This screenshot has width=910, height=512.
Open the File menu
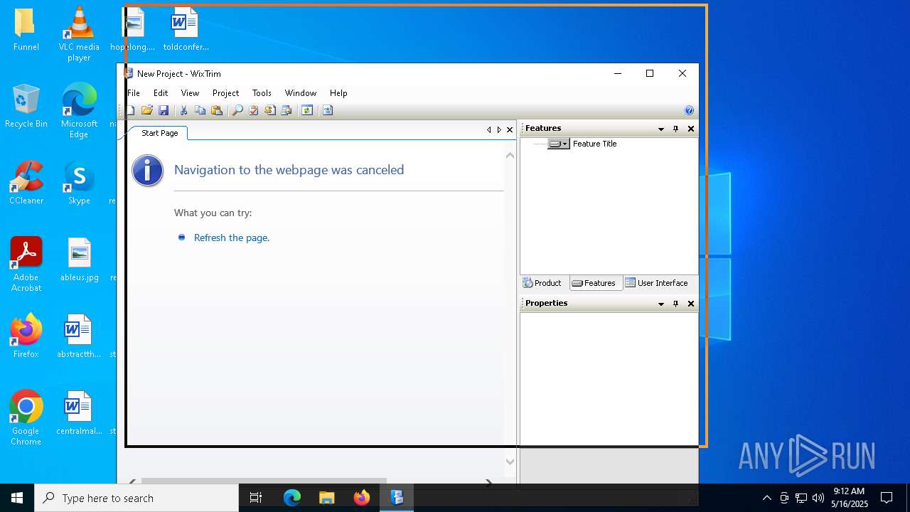tap(134, 93)
